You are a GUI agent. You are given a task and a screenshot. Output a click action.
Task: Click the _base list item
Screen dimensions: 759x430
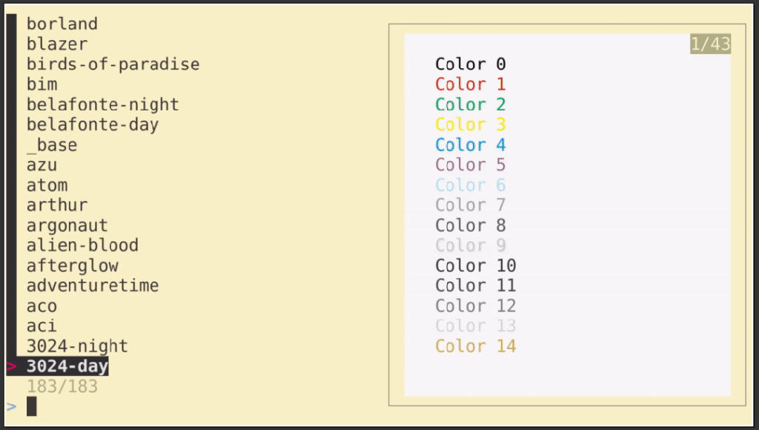click(x=52, y=145)
